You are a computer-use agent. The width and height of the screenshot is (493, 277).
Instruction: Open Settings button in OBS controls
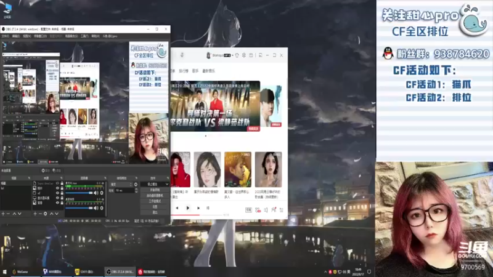(x=155, y=207)
